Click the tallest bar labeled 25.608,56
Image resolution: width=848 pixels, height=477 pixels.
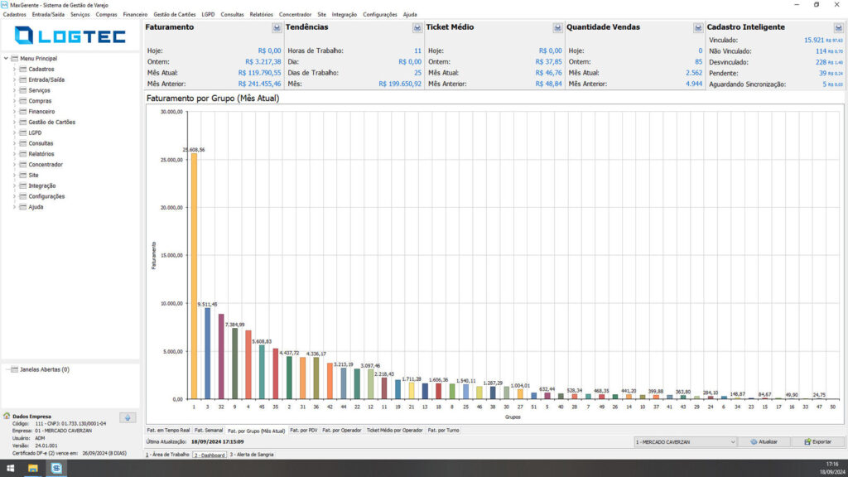tap(194, 277)
